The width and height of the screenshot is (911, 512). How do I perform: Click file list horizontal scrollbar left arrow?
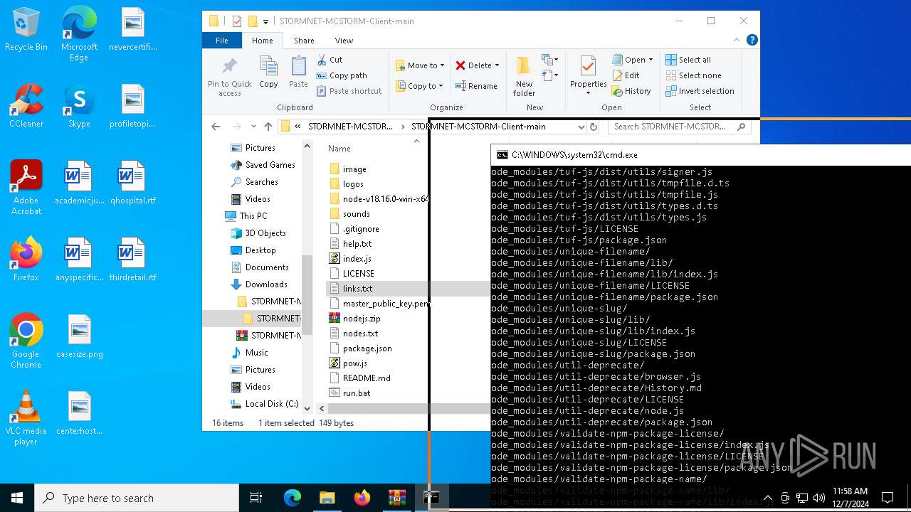click(322, 409)
